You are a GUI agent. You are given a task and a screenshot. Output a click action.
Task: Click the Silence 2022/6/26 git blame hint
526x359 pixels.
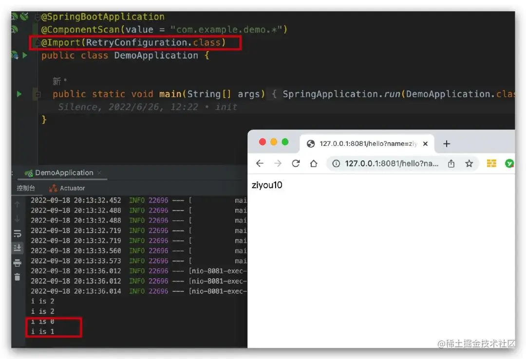[x=148, y=107]
